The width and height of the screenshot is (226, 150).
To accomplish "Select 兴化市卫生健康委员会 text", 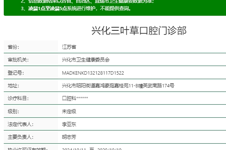I will [x=86, y=60].
